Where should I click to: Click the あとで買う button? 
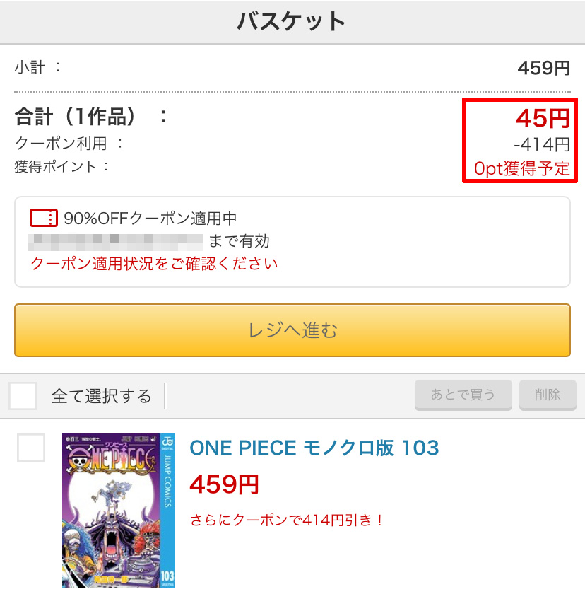point(463,395)
